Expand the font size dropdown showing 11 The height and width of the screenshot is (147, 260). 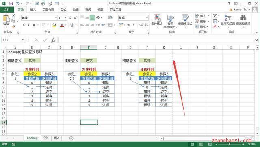65,18
